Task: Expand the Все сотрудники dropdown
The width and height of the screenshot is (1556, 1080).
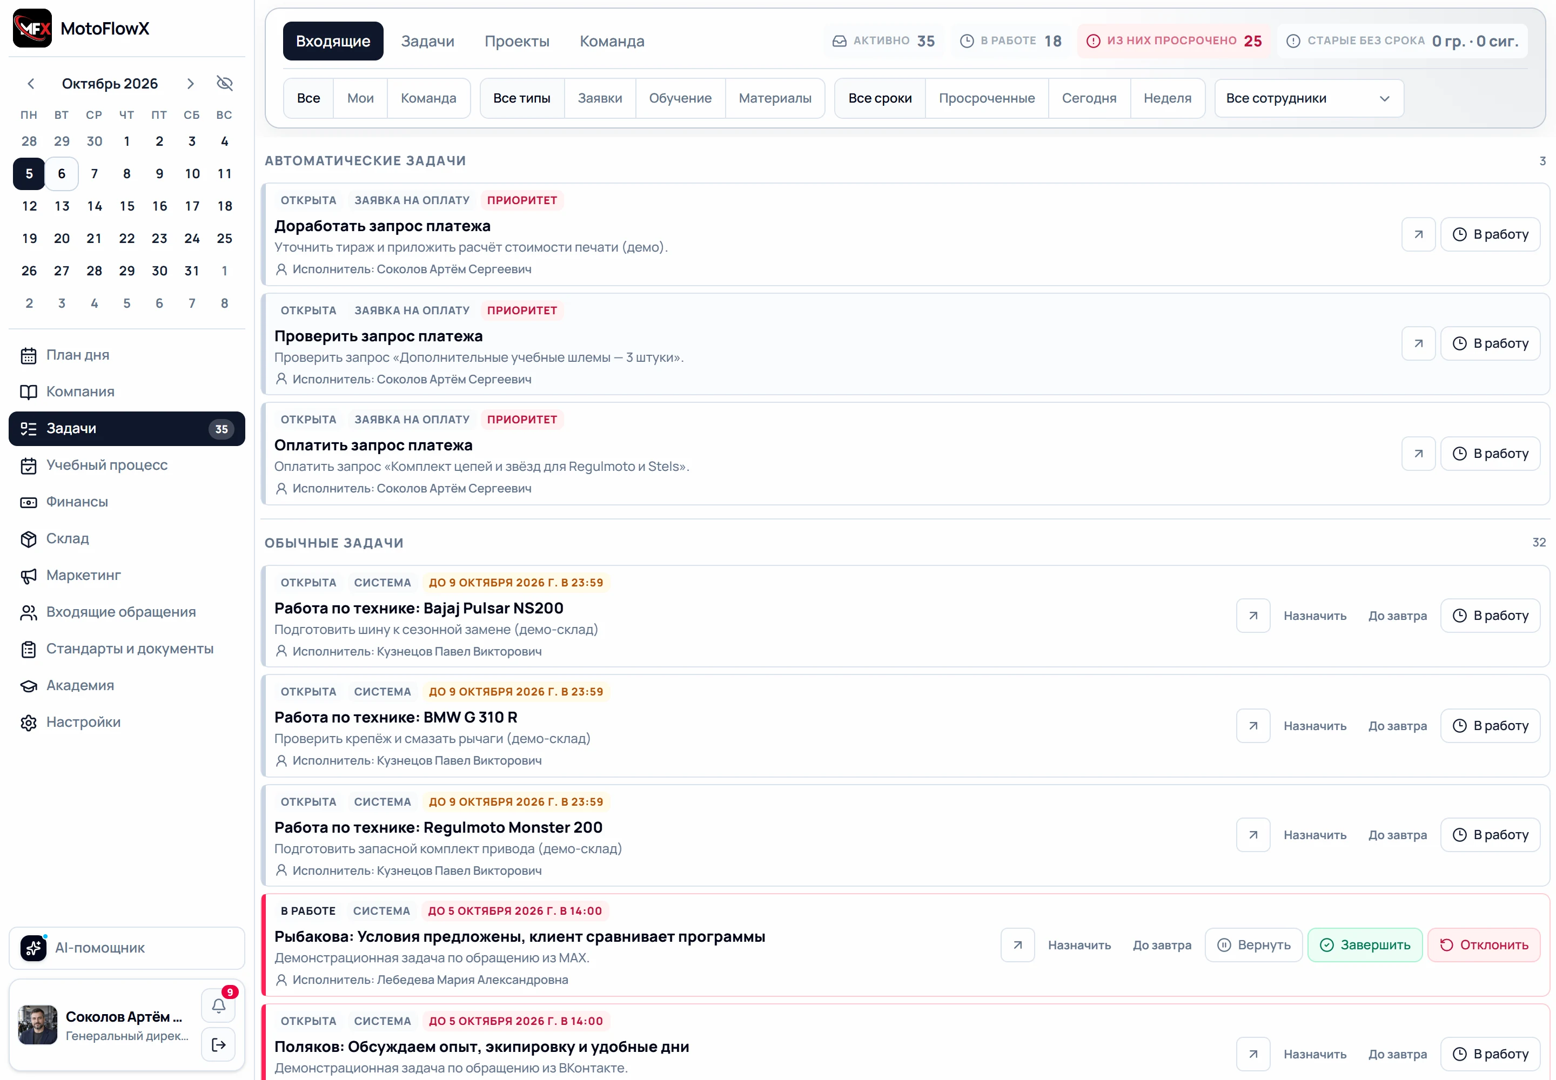Action: pyautogui.click(x=1308, y=98)
